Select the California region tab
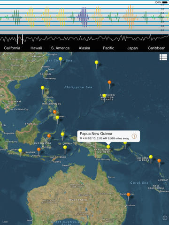Screen dimensions: 169x225 [x=12, y=48]
